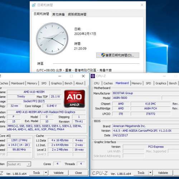This screenshot has height=179, width=179.
Task: Open the SPD tab in left CPU-Z
Action: (44, 83)
